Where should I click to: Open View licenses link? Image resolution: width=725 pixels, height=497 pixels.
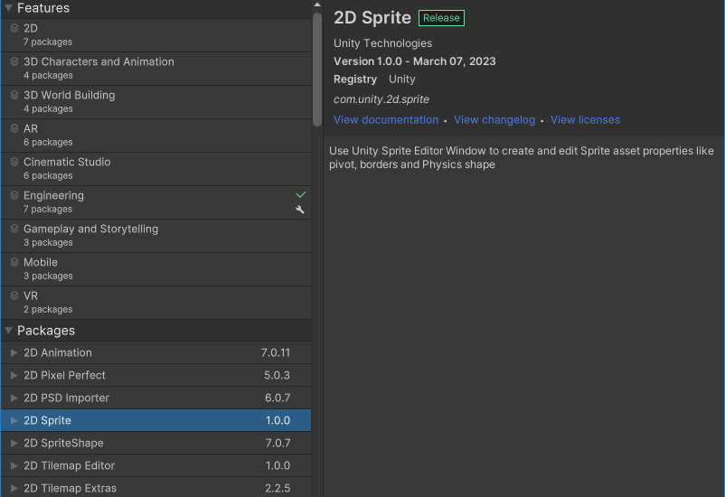click(585, 120)
